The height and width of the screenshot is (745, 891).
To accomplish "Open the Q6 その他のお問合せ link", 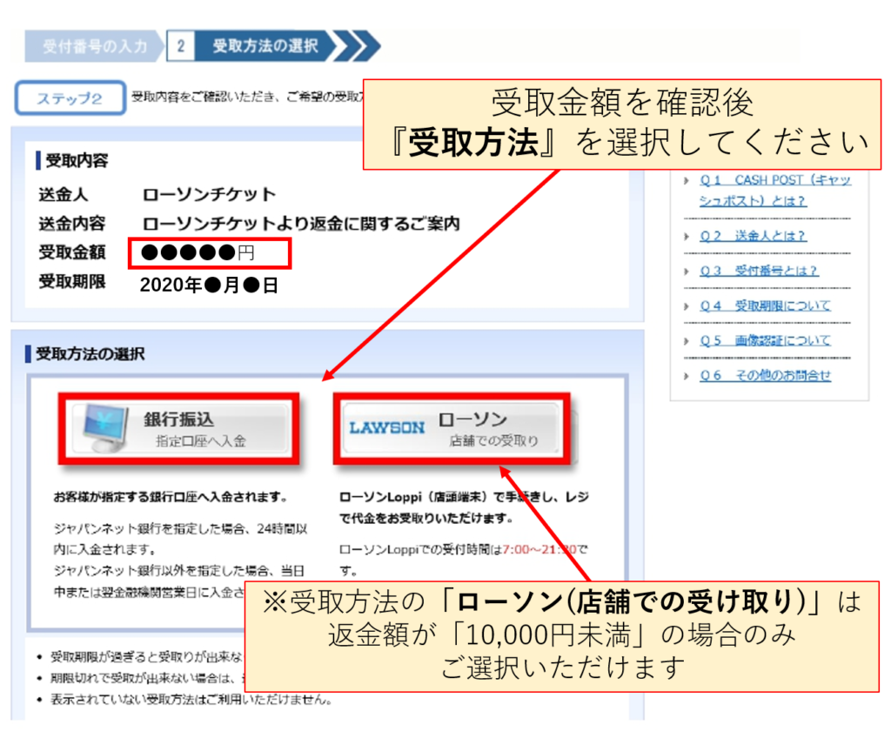I will coord(765,375).
